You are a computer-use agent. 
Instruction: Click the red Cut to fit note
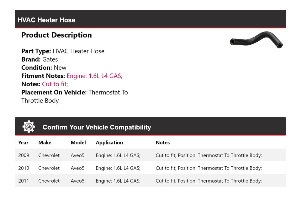click(x=55, y=84)
